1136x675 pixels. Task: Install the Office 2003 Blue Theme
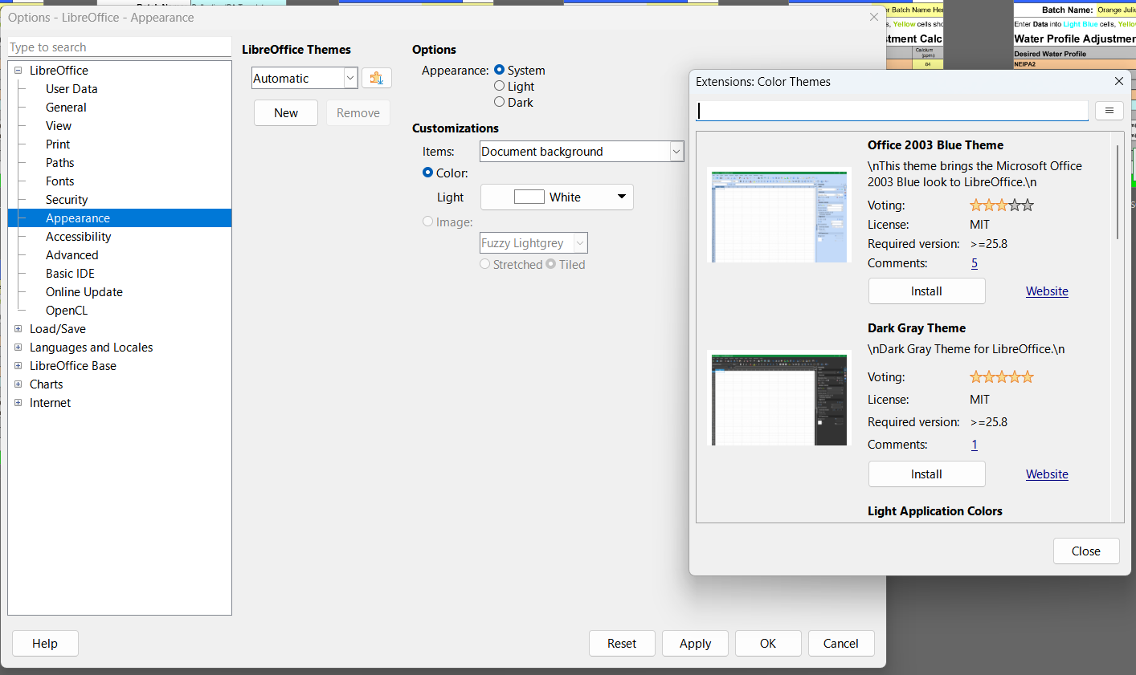click(x=926, y=291)
